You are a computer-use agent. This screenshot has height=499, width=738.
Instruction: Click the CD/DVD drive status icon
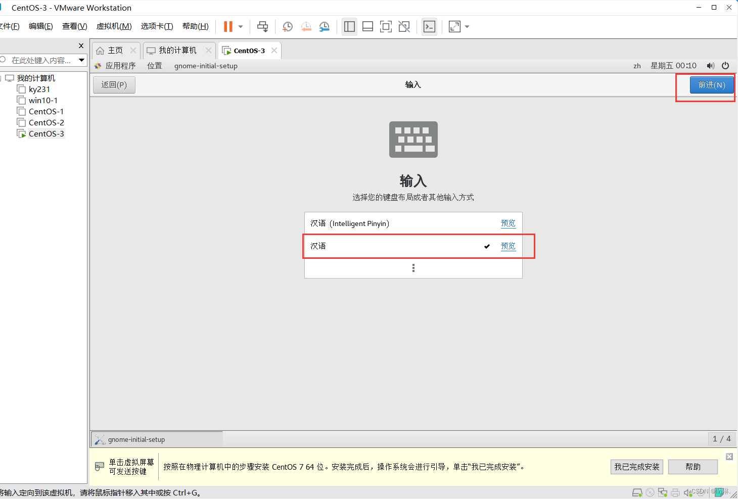[x=650, y=492]
